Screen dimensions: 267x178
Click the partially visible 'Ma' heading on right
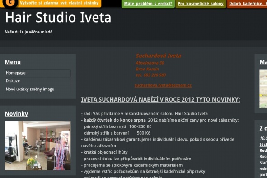(x=263, y=62)
